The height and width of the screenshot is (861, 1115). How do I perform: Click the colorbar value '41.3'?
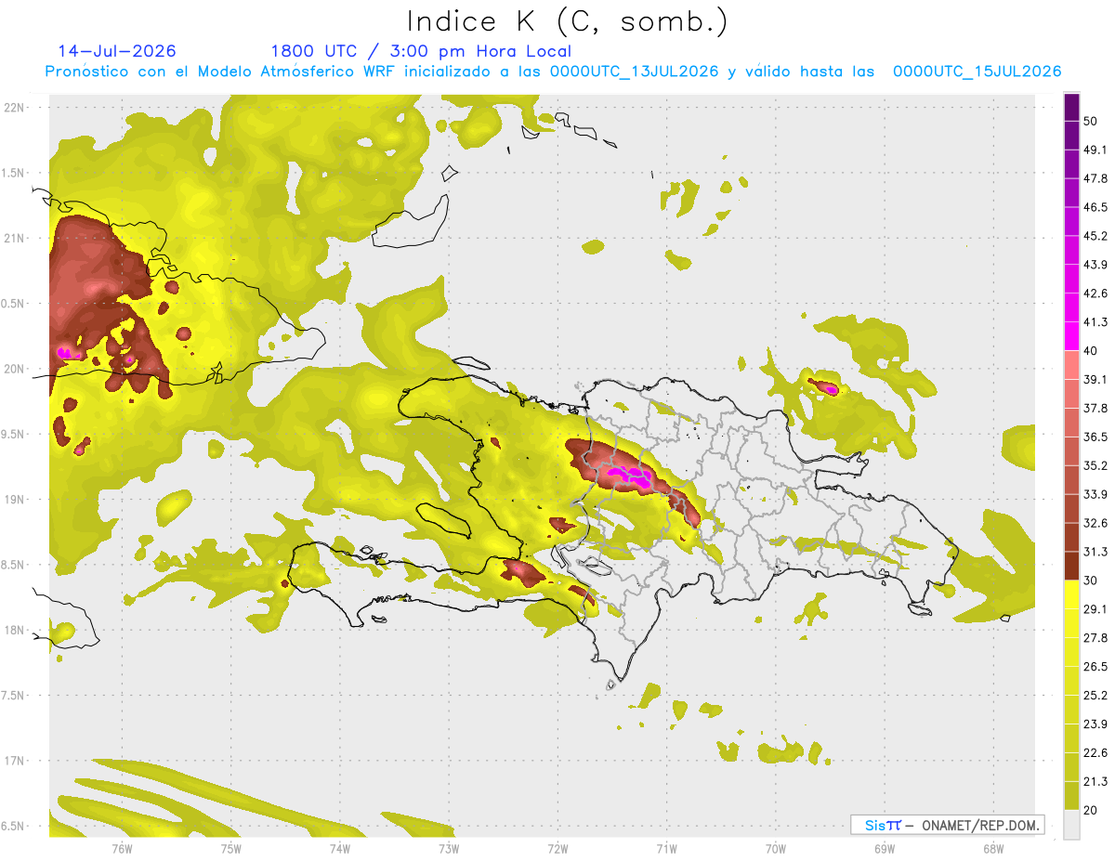point(1095,322)
